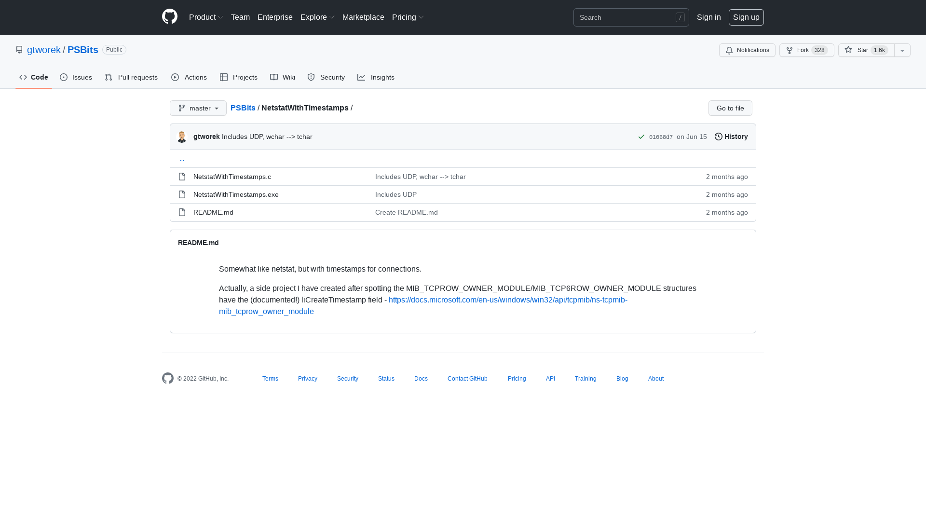The height and width of the screenshot is (521, 926).
Task: Open Pull requests via the merge icon
Action: tap(108, 77)
